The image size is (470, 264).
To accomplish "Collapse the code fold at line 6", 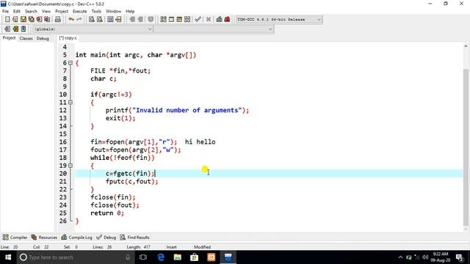I will click(70, 63).
